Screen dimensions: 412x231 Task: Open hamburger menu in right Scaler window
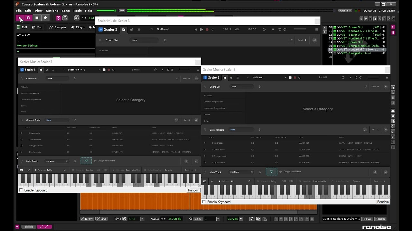(x=387, y=78)
